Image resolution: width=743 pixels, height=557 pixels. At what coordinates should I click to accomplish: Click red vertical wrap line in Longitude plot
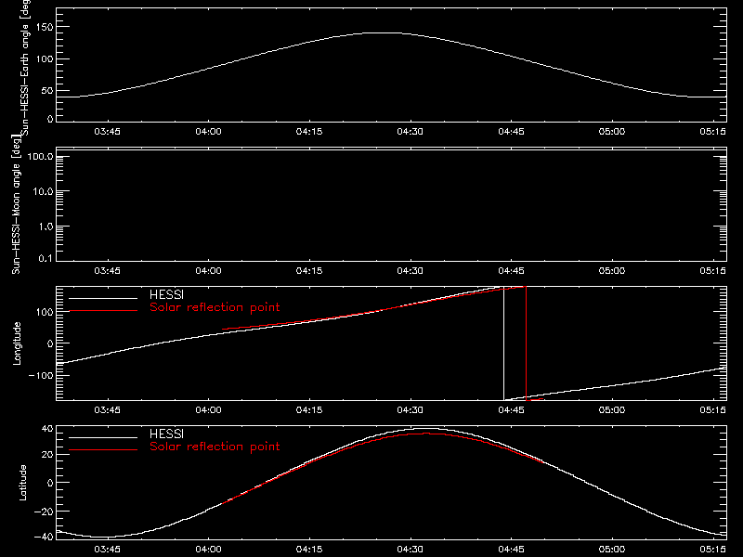pyautogui.click(x=526, y=343)
